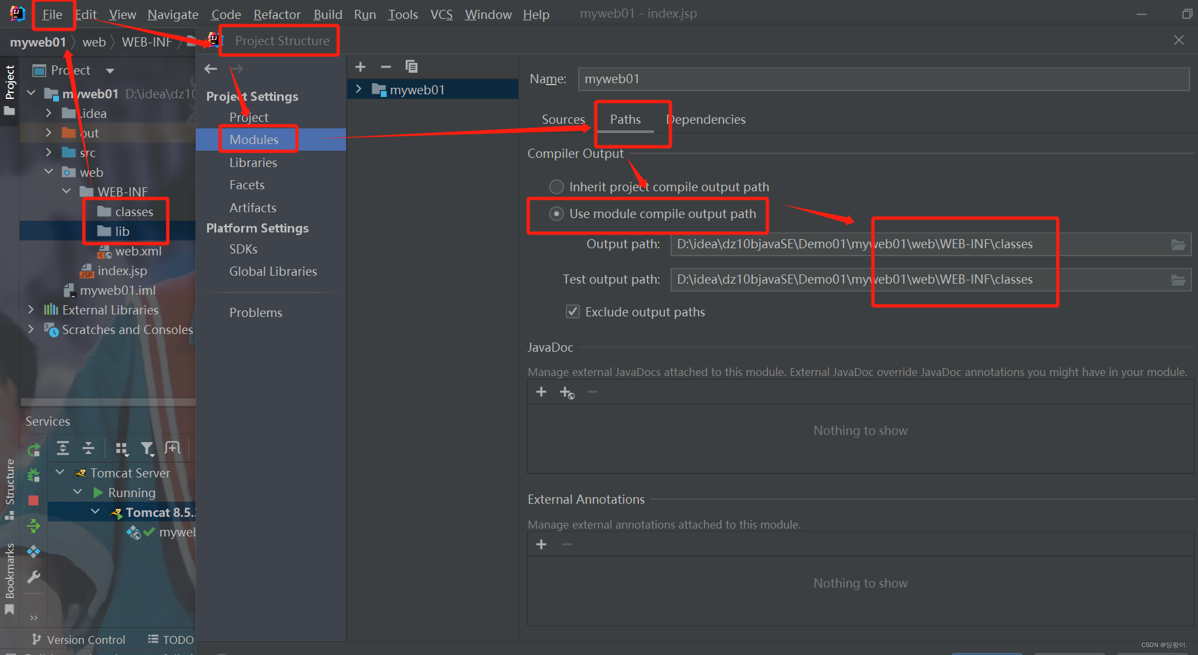Add a service with Open in New Tab icon
The height and width of the screenshot is (655, 1198).
click(x=172, y=448)
